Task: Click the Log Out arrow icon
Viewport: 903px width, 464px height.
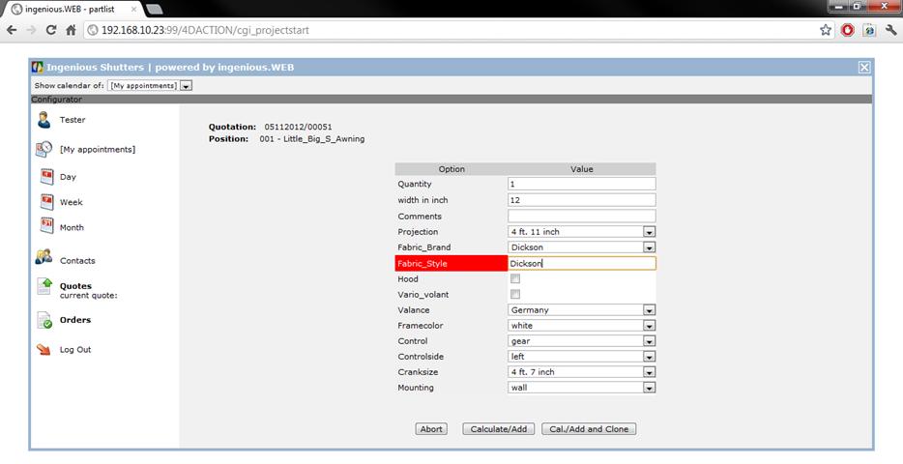Action: coord(44,350)
